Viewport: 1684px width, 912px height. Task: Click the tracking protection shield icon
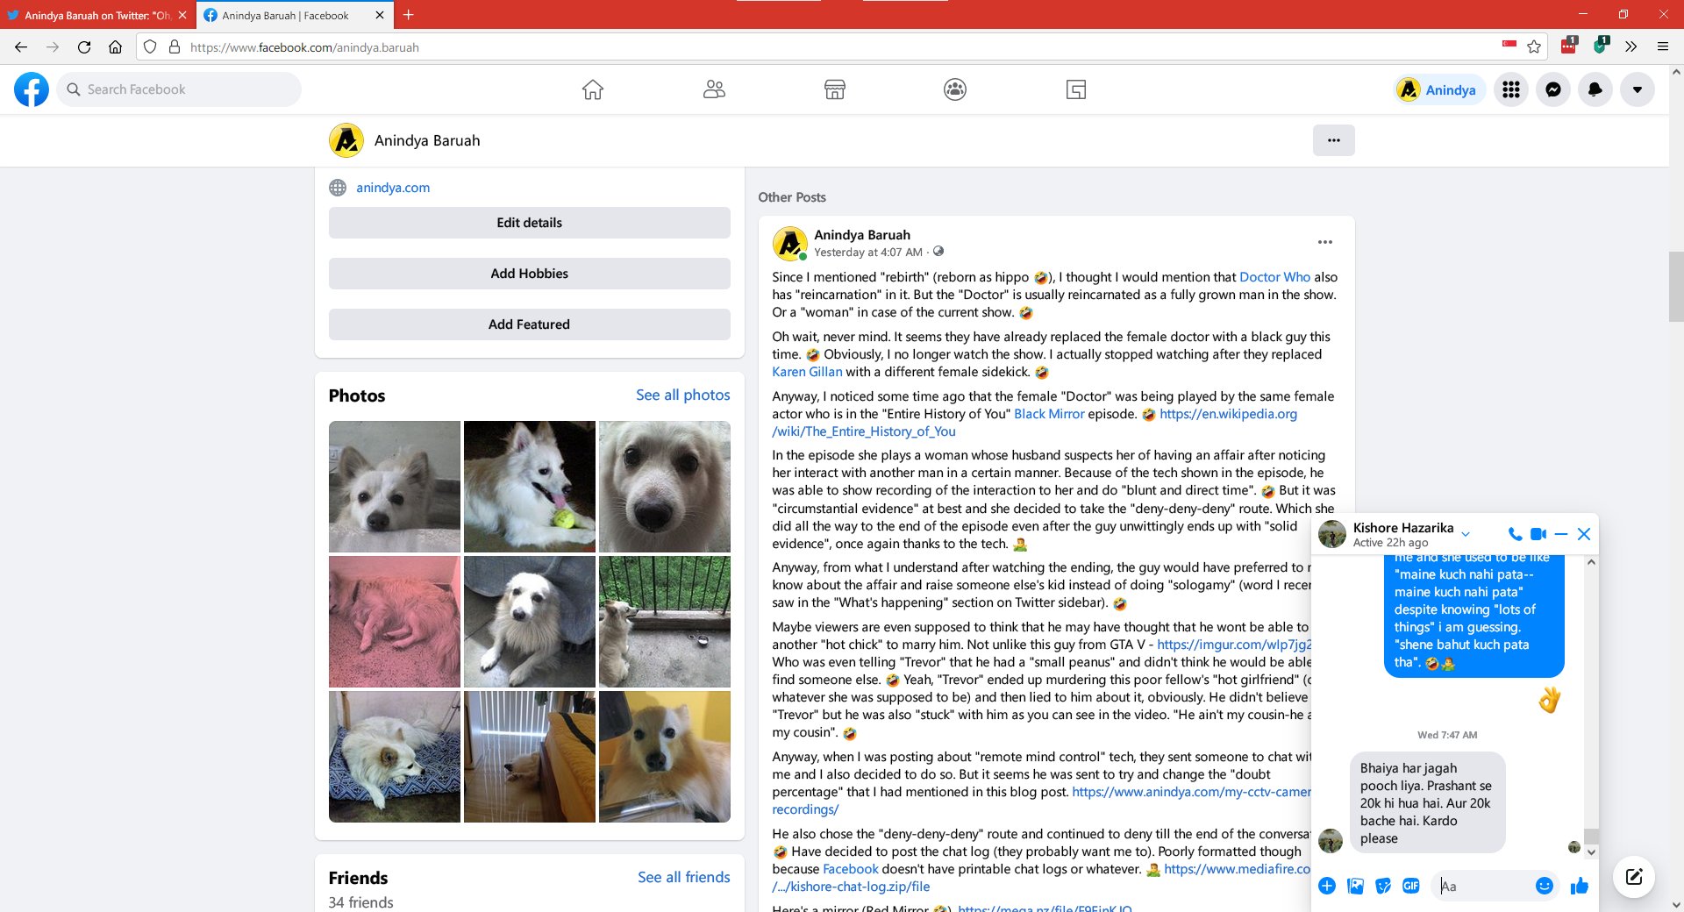pos(150,47)
